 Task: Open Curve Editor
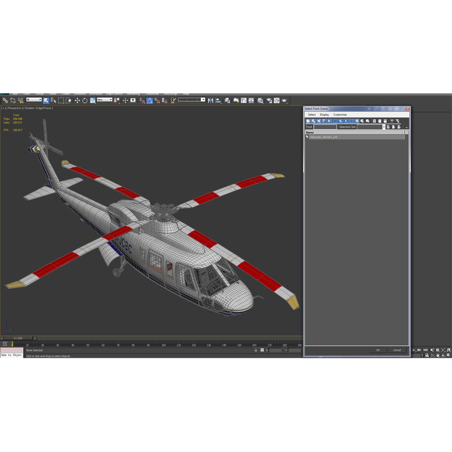[x=244, y=100]
